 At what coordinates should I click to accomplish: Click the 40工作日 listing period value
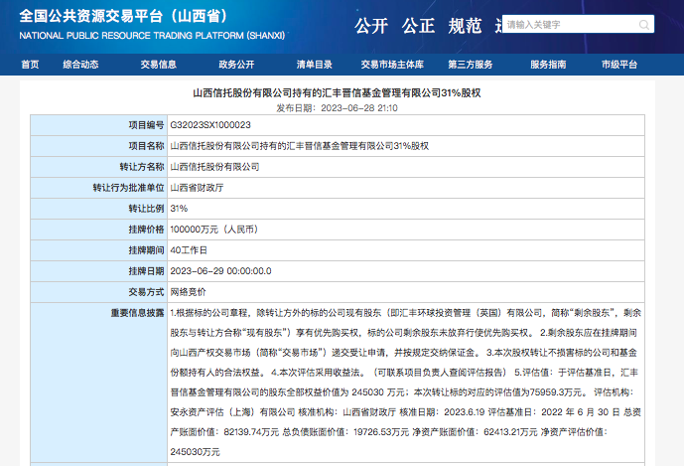[x=189, y=250]
